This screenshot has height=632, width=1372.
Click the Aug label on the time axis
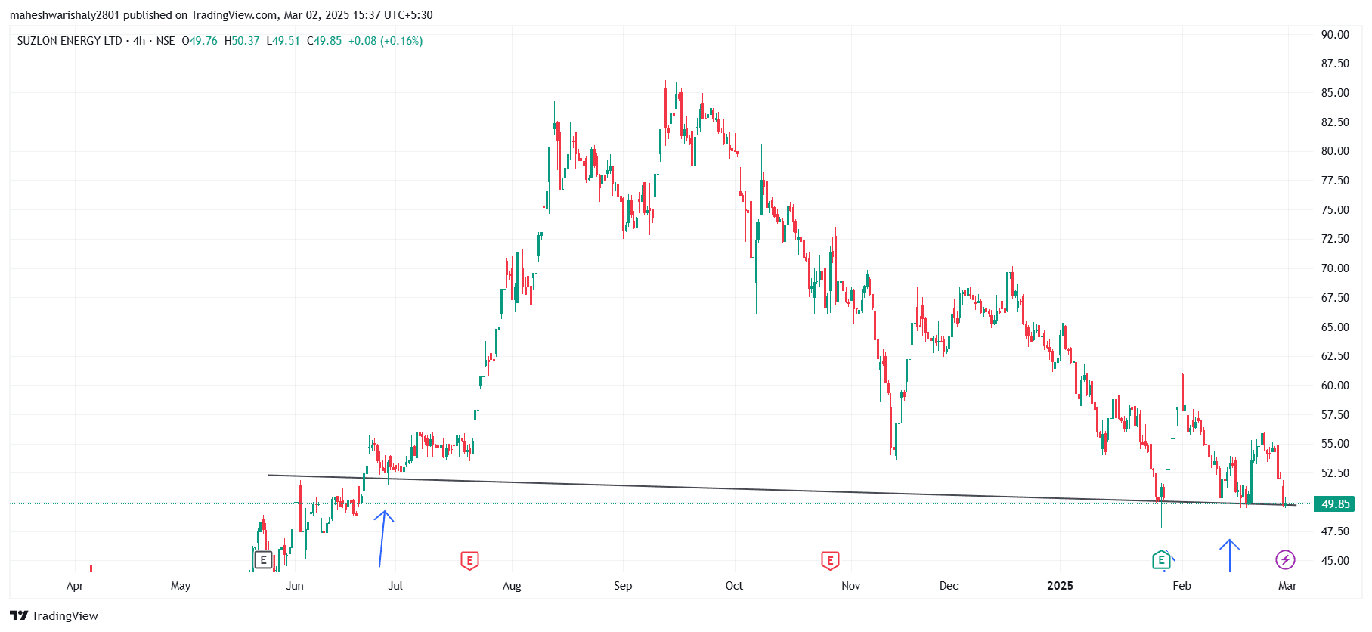pos(512,586)
